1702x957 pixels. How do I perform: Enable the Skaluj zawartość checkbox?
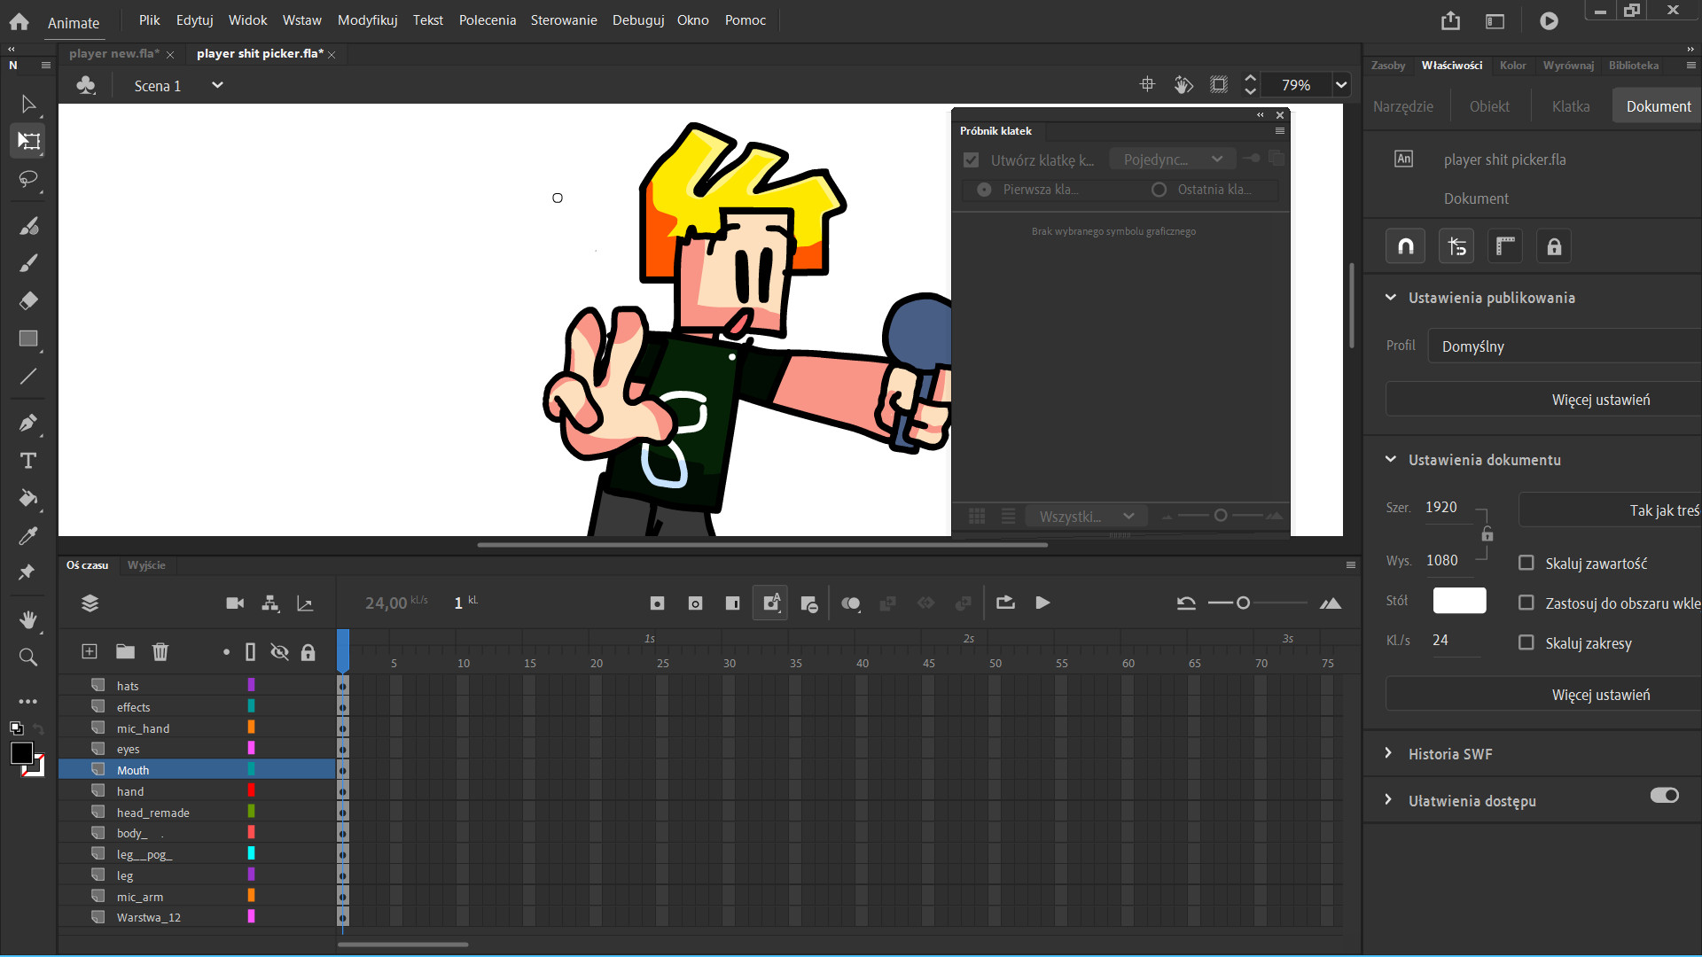click(1526, 563)
